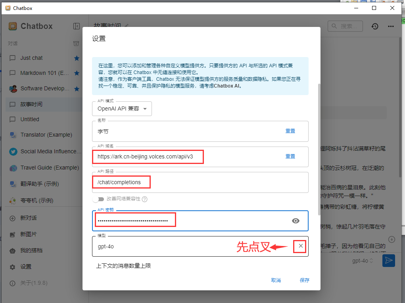Viewport: 405px width, 303px height.
Task: Click 重置 in the 名称 field
Action: click(290, 131)
